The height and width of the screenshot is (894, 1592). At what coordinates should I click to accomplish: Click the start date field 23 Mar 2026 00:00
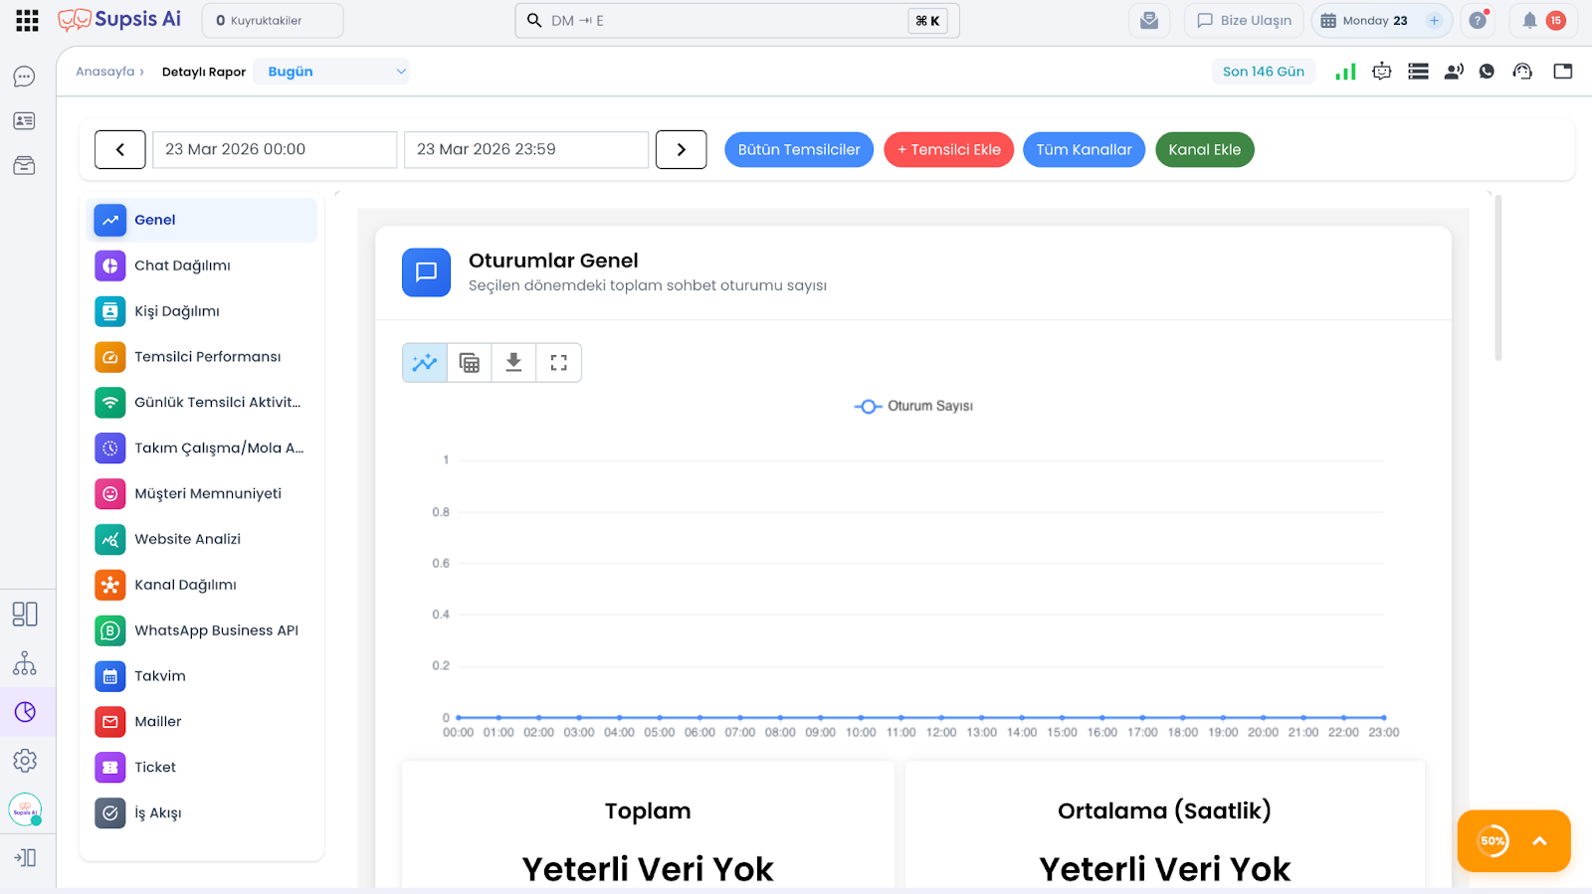click(274, 150)
